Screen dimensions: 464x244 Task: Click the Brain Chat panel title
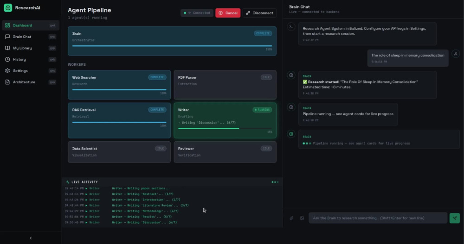click(299, 7)
